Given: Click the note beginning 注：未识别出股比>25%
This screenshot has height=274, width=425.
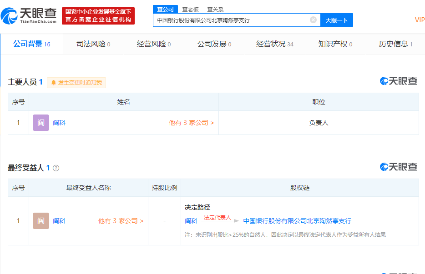Looking at the screenshot, I should 285,235.
